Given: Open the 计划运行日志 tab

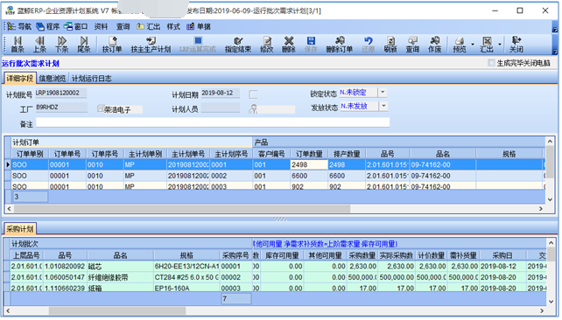Looking at the screenshot, I should point(91,79).
